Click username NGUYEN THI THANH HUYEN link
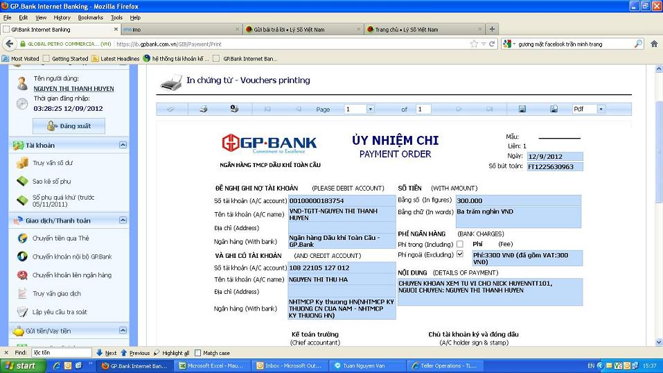The width and height of the screenshot is (663, 373). [73, 89]
